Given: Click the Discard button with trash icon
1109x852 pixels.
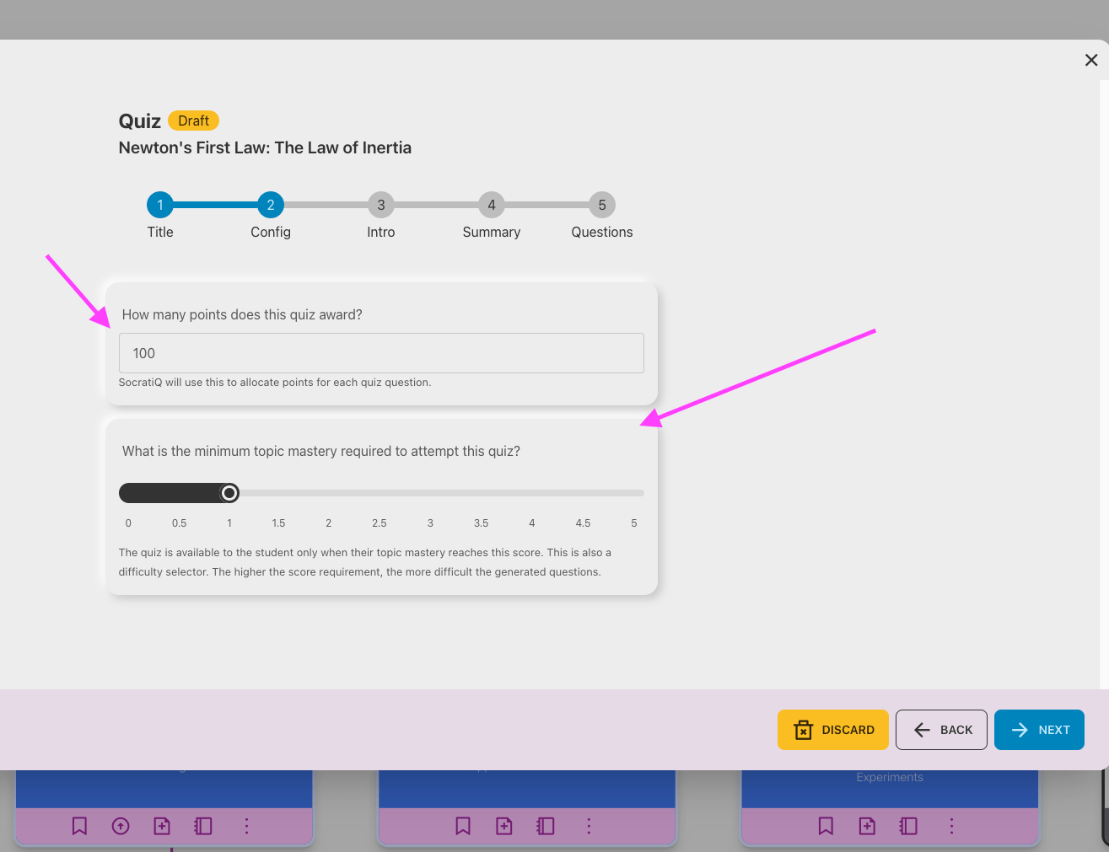Looking at the screenshot, I should click(x=832, y=730).
